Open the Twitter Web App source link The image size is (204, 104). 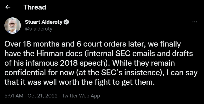[81, 96]
